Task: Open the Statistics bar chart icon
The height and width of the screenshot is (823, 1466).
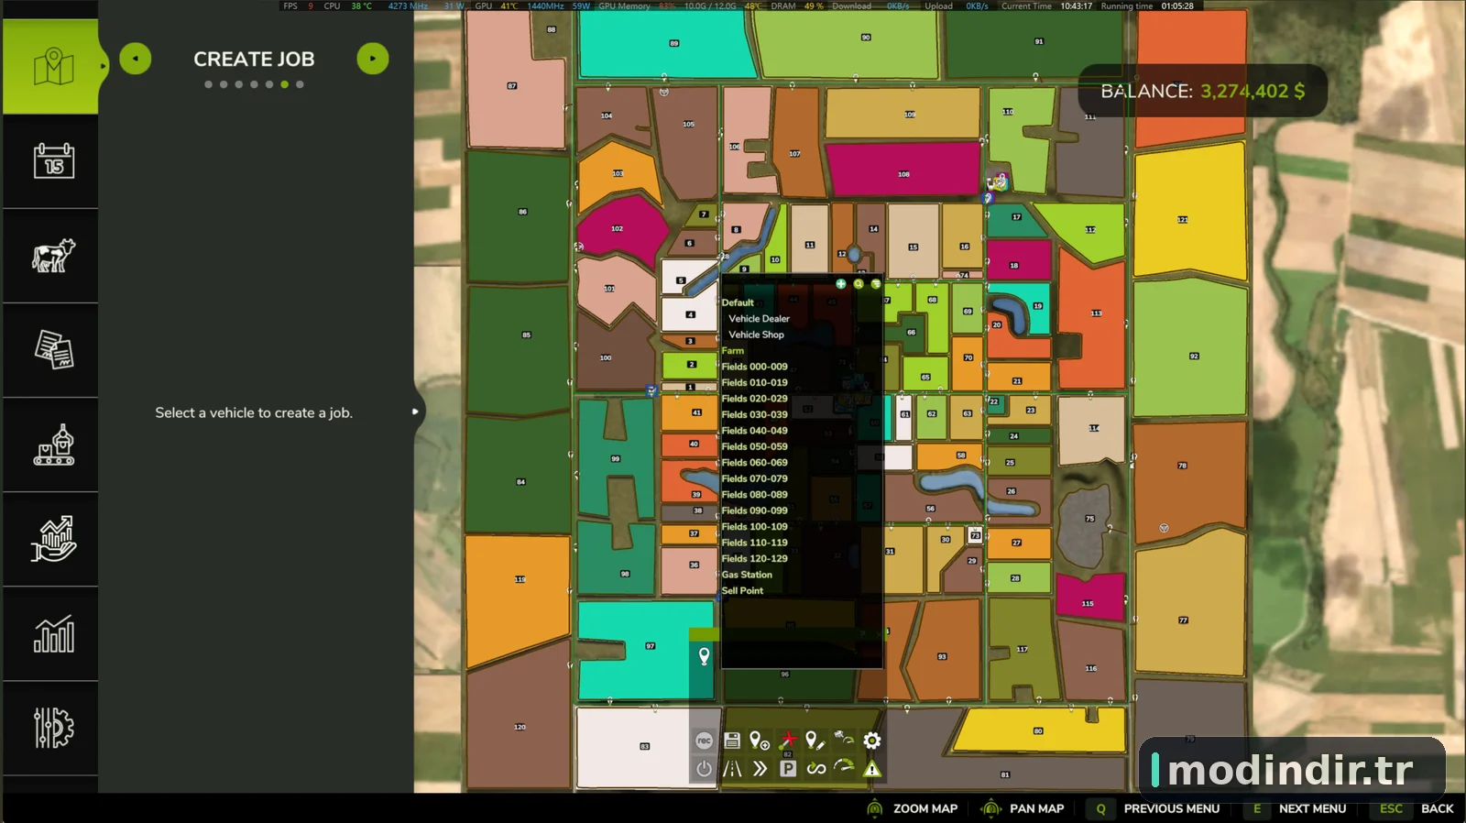Action: click(51, 633)
